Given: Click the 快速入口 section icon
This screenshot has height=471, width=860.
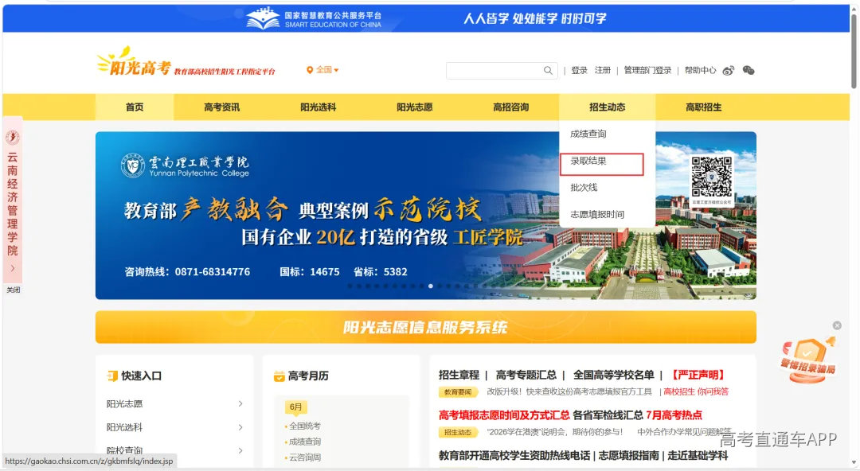Looking at the screenshot, I should (x=112, y=376).
